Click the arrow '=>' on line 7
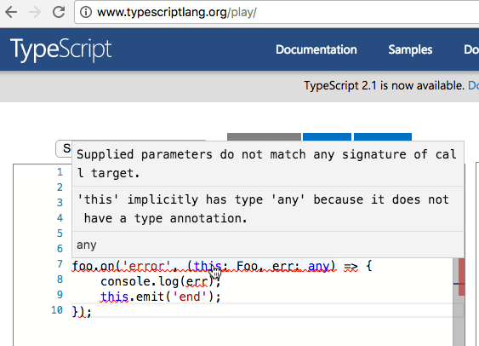479x346 pixels. pyautogui.click(x=351, y=267)
